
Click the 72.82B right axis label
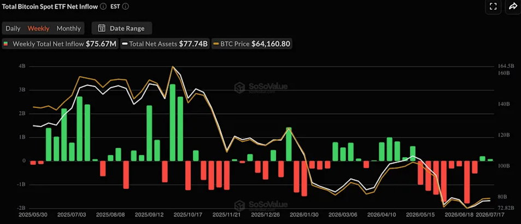(506, 208)
